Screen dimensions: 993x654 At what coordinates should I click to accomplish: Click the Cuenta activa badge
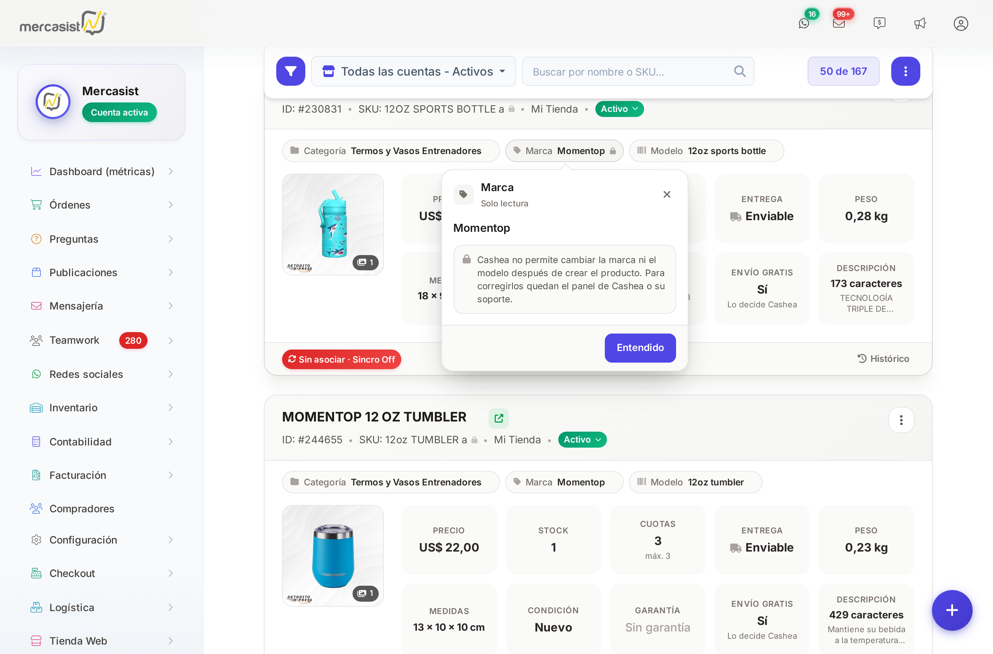[x=119, y=113]
